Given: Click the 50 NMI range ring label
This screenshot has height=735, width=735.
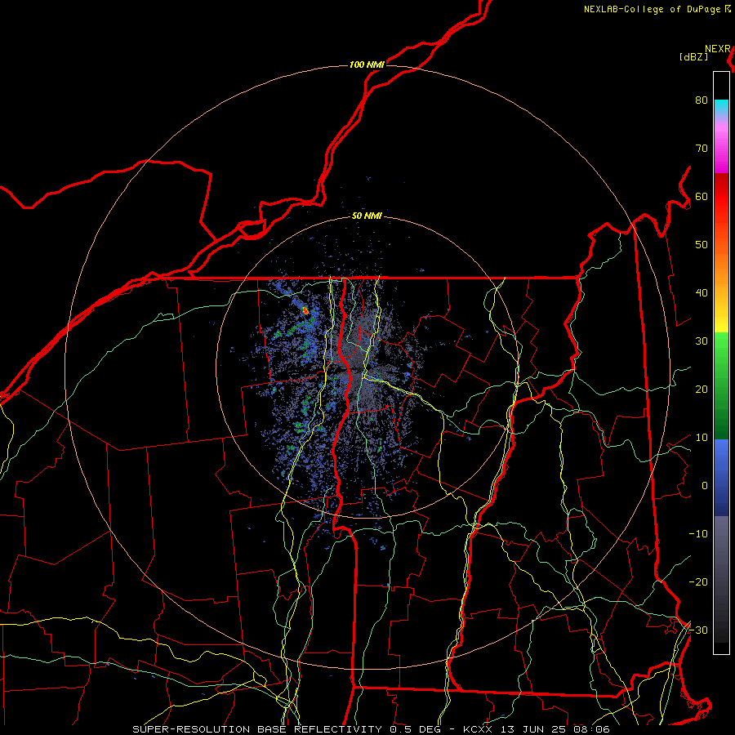Looking at the screenshot, I should [x=367, y=216].
